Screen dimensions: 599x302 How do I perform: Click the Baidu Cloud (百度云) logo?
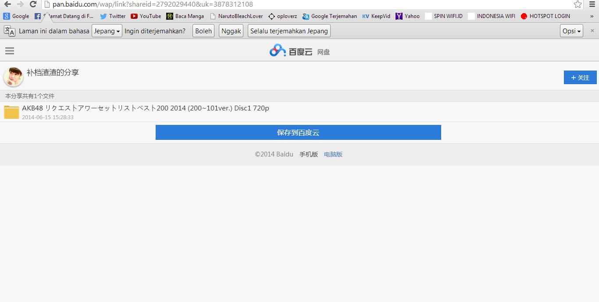tap(291, 50)
